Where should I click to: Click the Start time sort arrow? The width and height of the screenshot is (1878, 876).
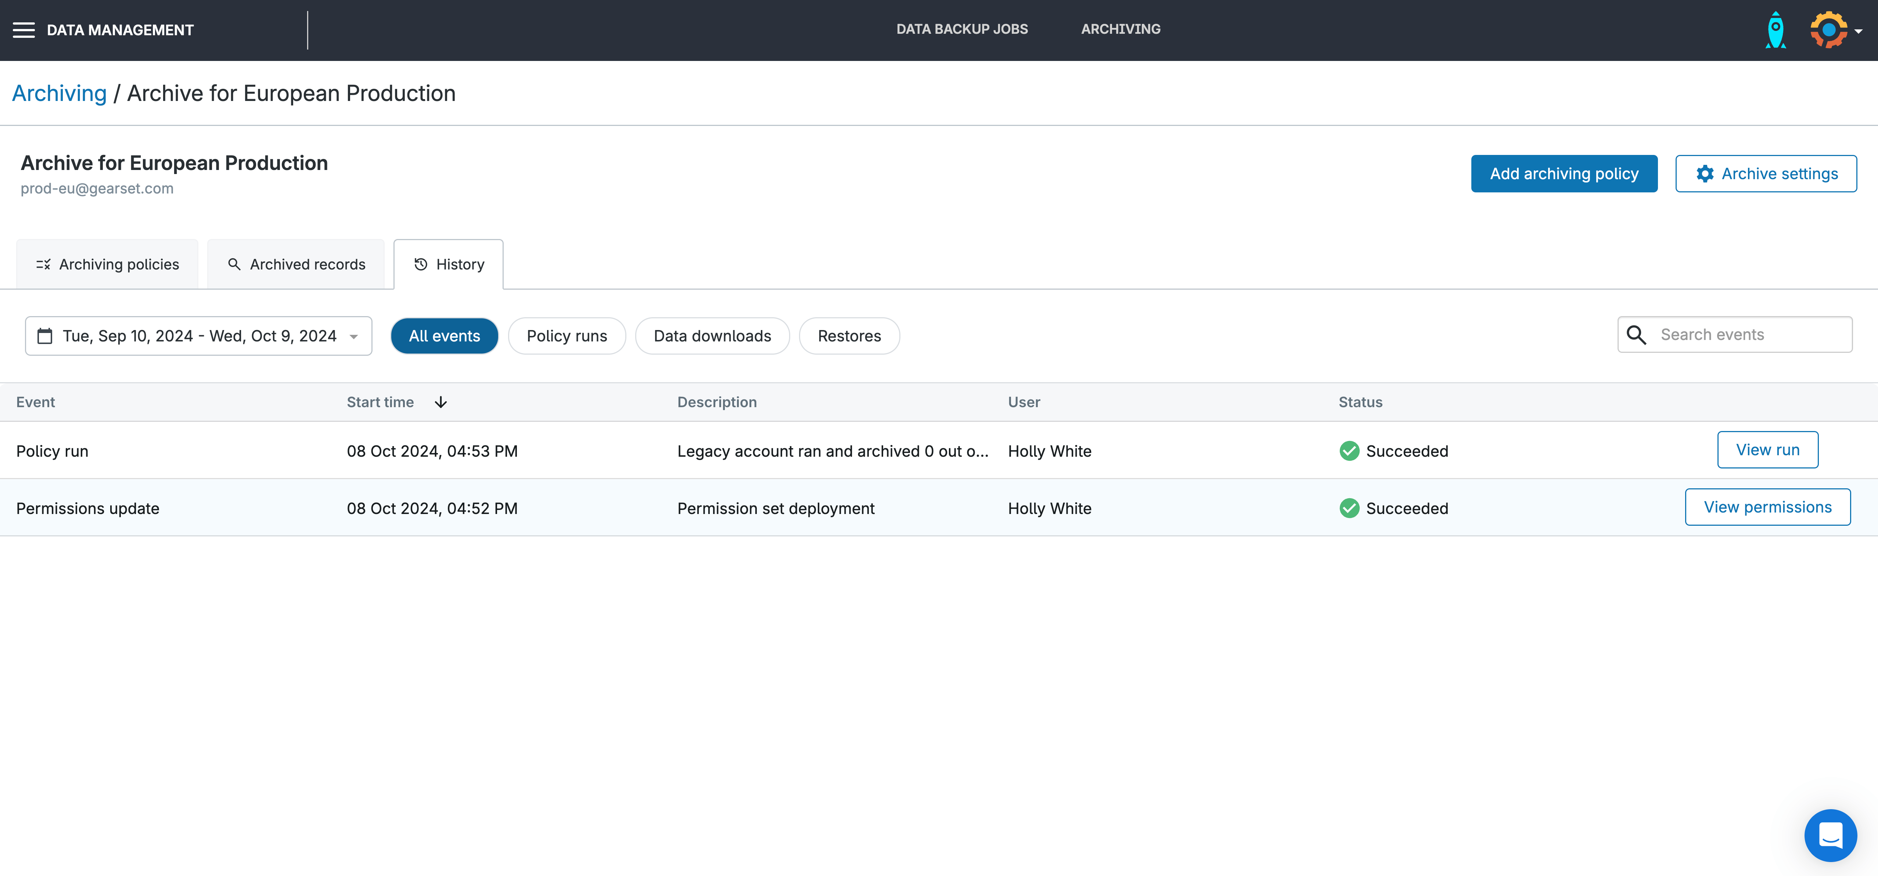(440, 402)
